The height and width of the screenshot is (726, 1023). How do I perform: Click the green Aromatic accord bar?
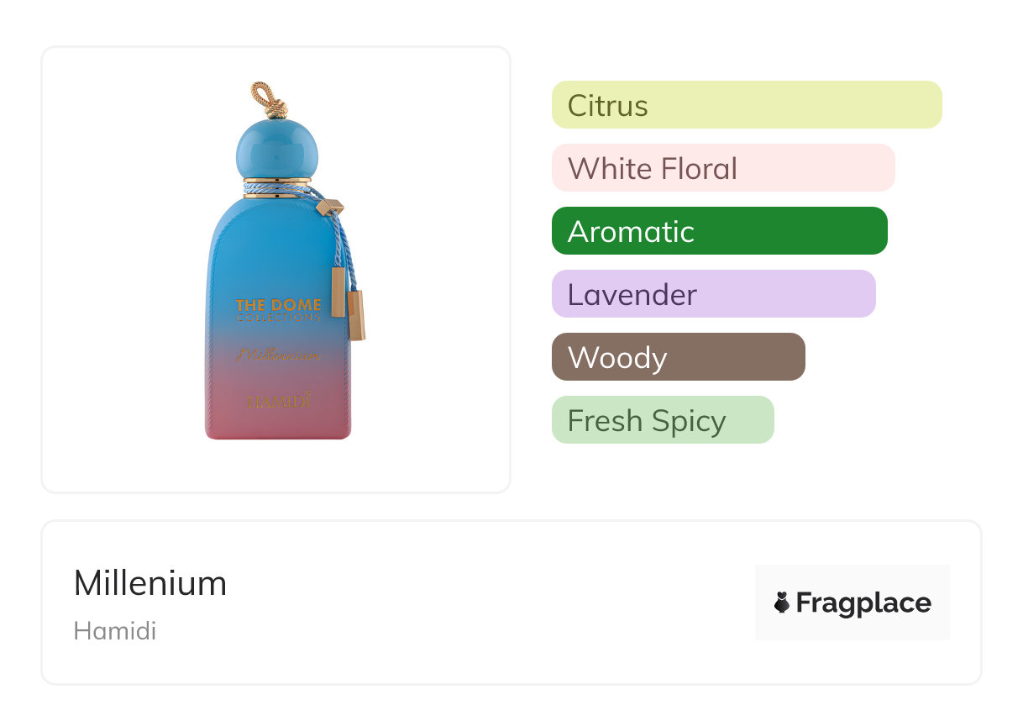click(x=719, y=231)
